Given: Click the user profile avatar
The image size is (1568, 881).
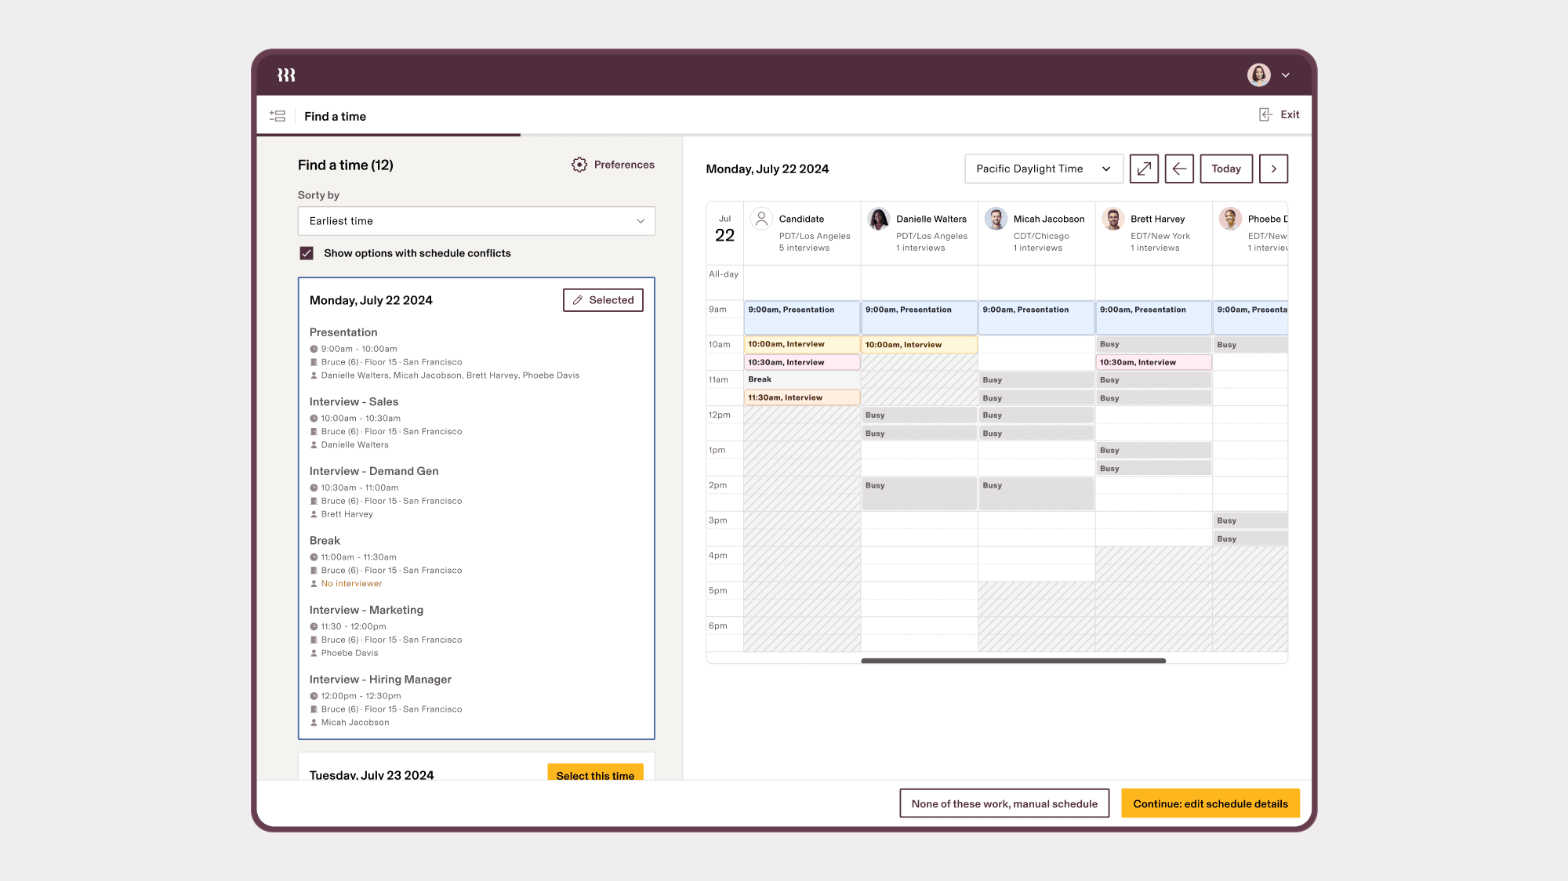Looking at the screenshot, I should point(1258,75).
